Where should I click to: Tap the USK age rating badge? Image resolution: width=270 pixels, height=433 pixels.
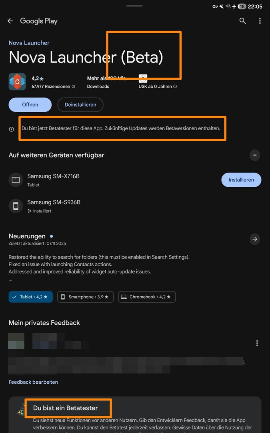click(143, 79)
